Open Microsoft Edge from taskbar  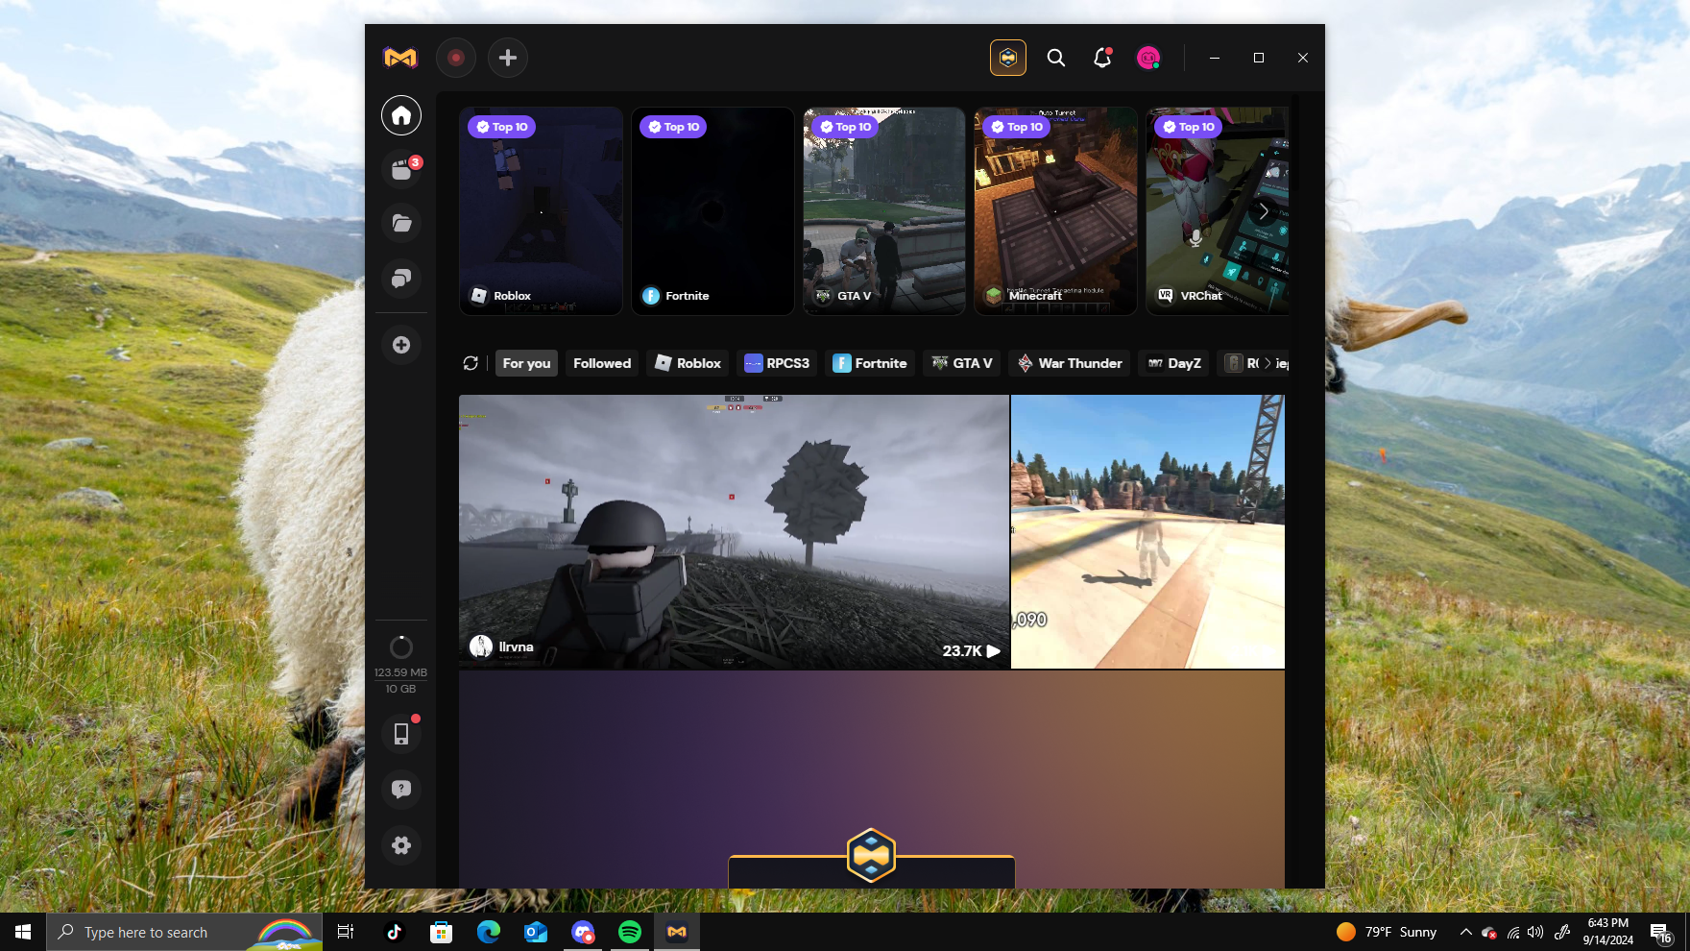[x=488, y=932]
